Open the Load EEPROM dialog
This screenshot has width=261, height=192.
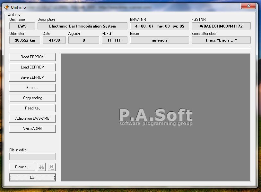[32, 67]
